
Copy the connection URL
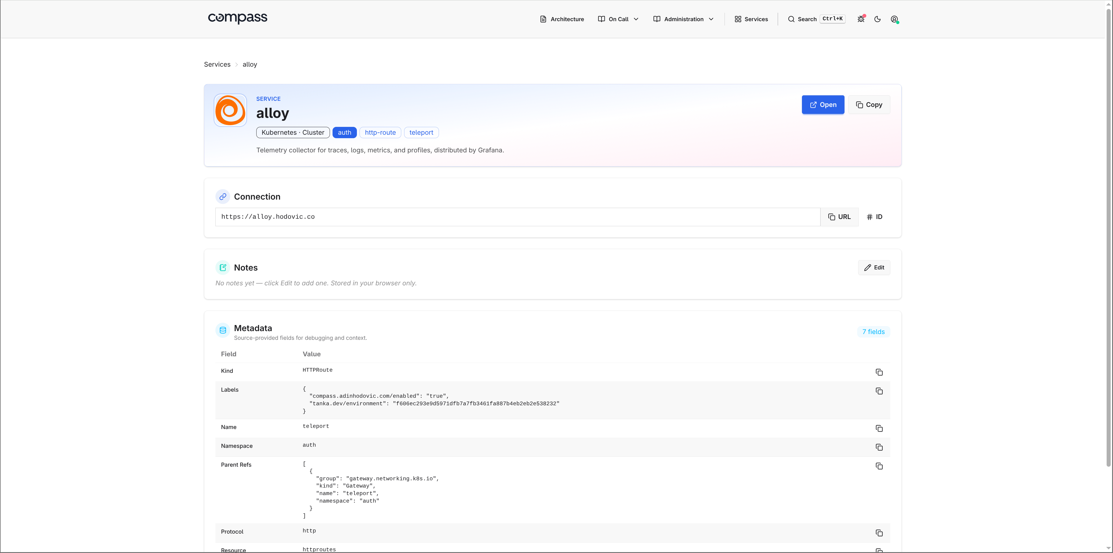tap(839, 217)
